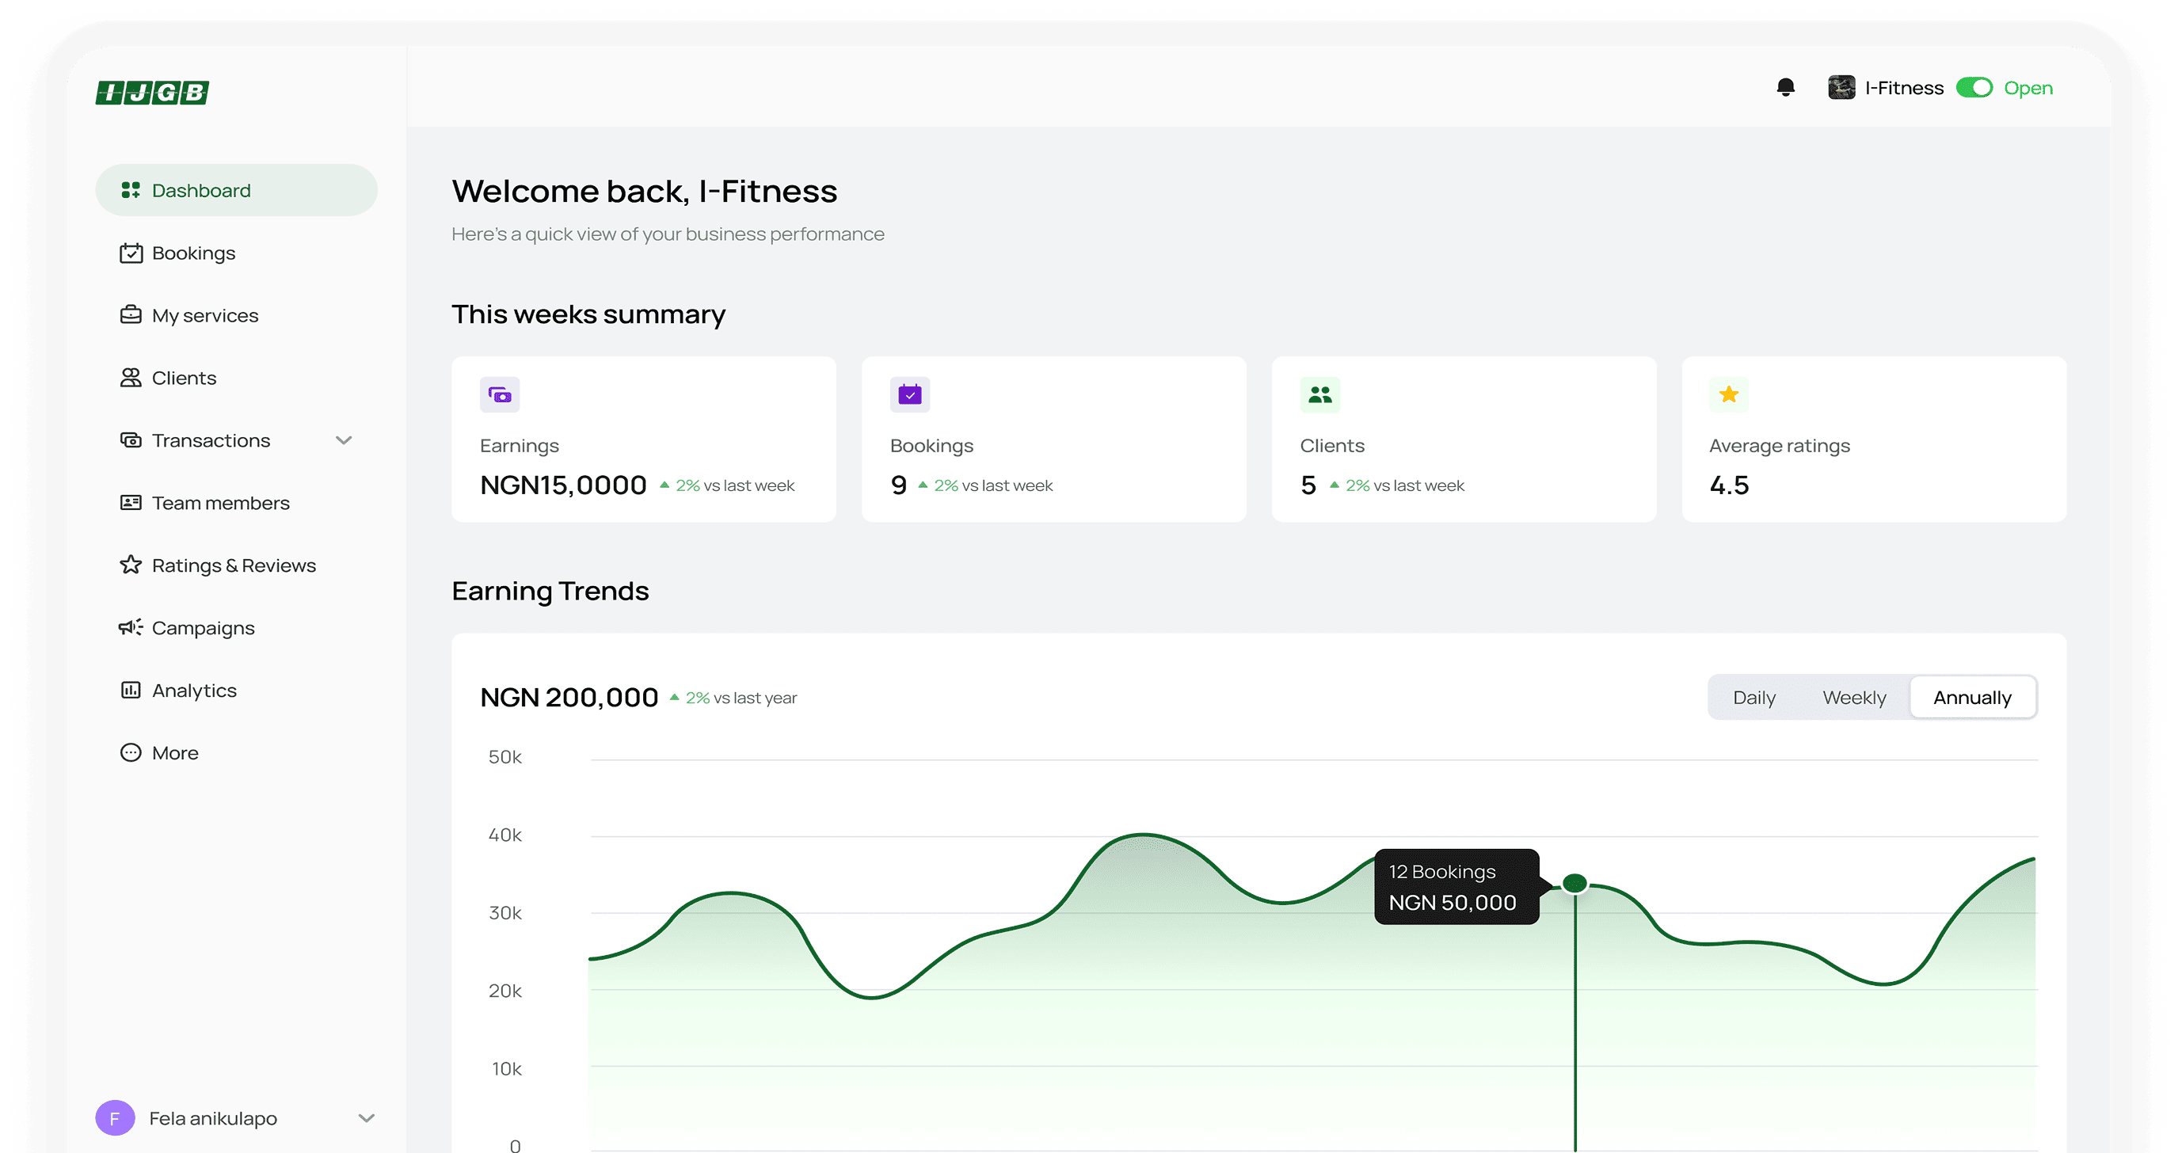Screen dimensions: 2178x1153
Task: Click the Campaigns megaphone icon
Action: point(130,627)
